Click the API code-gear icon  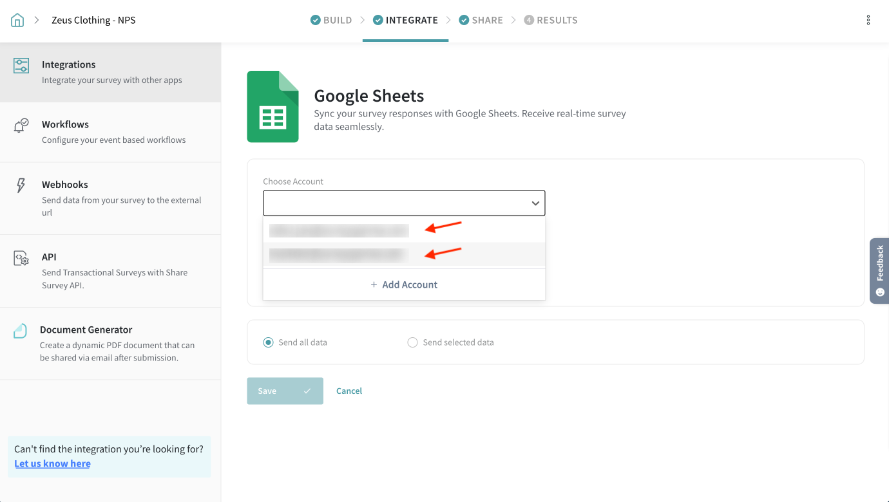click(x=21, y=258)
